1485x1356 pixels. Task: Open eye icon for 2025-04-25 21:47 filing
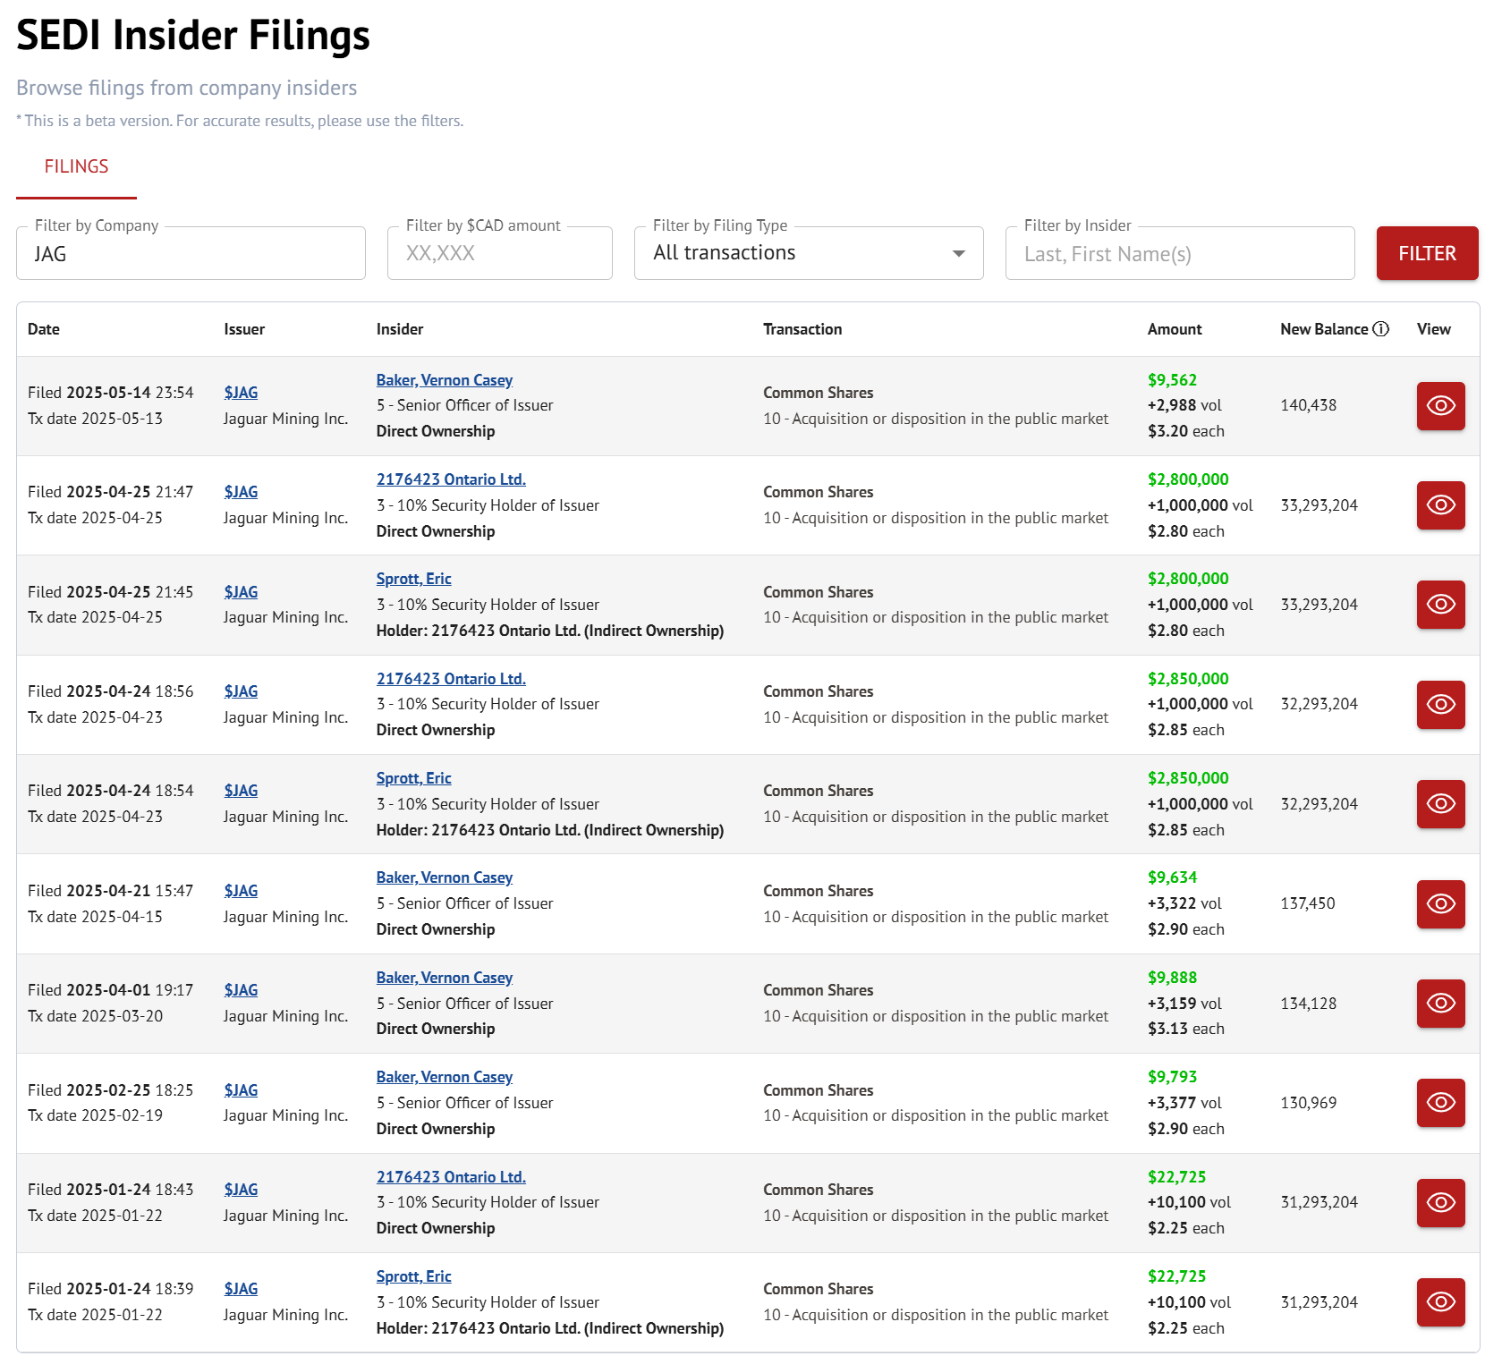click(1439, 505)
